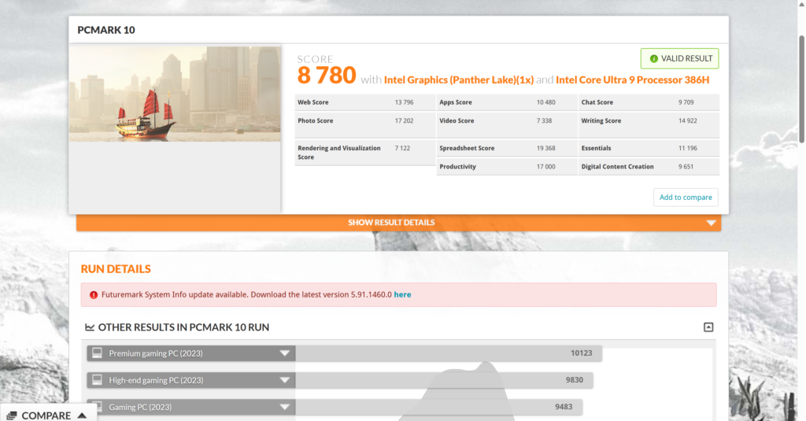Collapse Other Results section via square caret icon

[x=708, y=327]
